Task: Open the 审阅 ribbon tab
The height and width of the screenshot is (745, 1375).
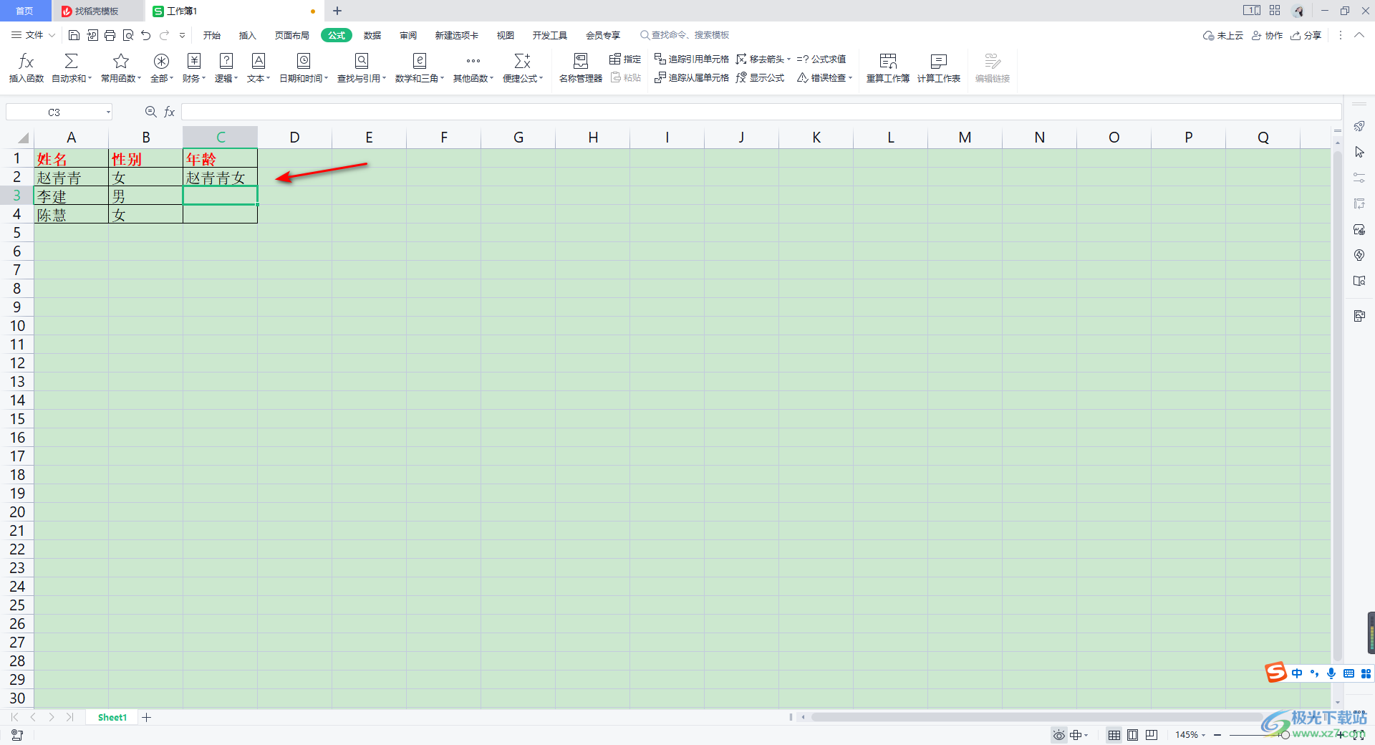Action: pos(408,35)
